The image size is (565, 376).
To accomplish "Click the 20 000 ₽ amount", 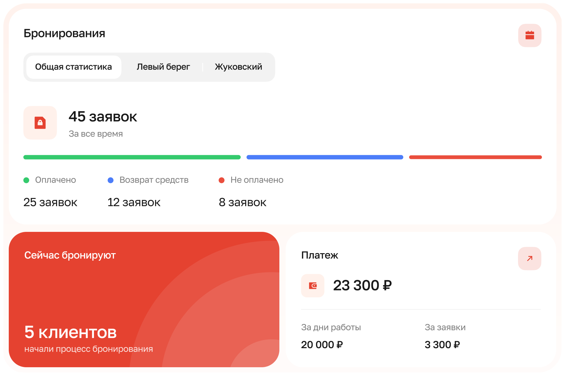I will pyautogui.click(x=322, y=345).
